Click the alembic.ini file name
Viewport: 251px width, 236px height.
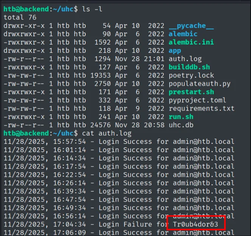191,42
